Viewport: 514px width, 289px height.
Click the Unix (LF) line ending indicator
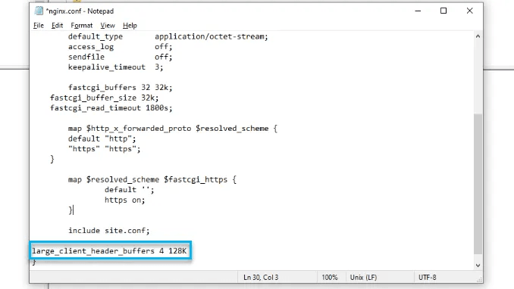click(363, 277)
